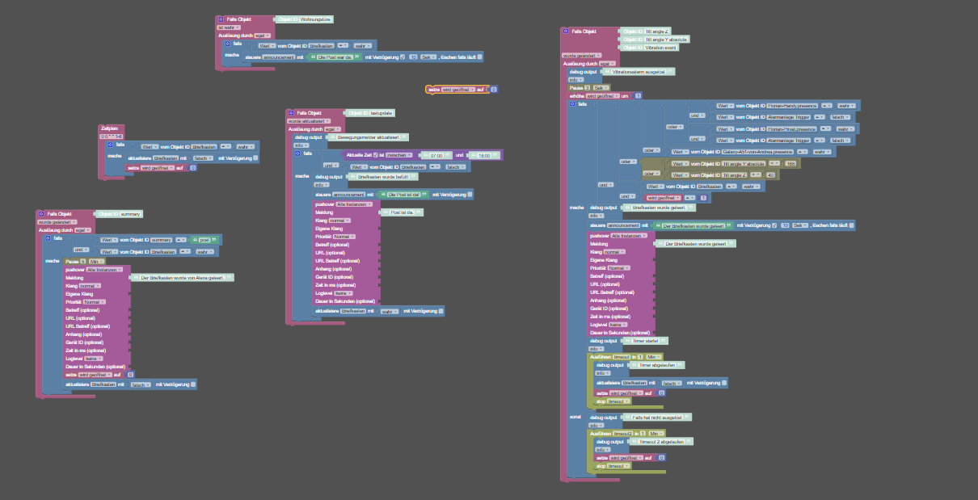This screenshot has height=500, width=978.
Task: Open gear of 'Falls Objekt' summary block
Action: tap(41, 213)
